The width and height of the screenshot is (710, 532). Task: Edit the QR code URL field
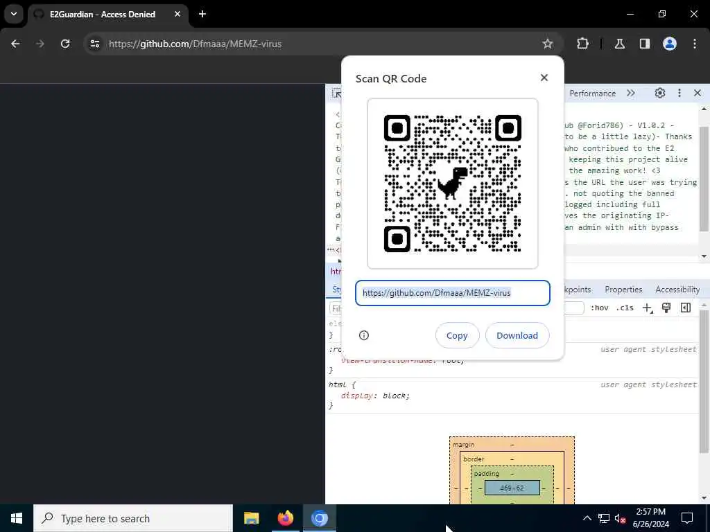452,293
